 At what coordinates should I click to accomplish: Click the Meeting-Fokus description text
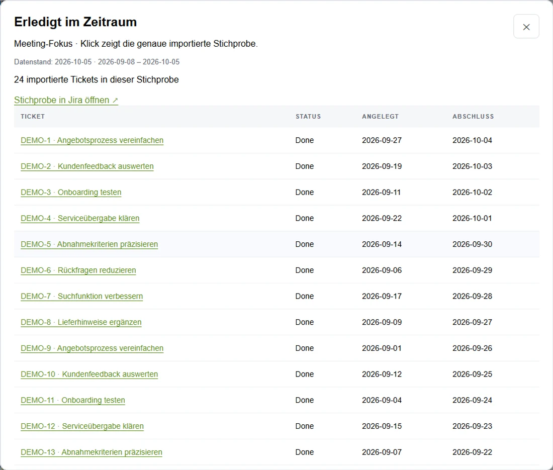(x=136, y=44)
